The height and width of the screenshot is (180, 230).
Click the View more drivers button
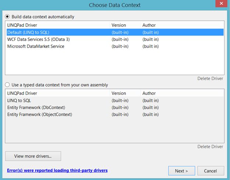pos(33,156)
